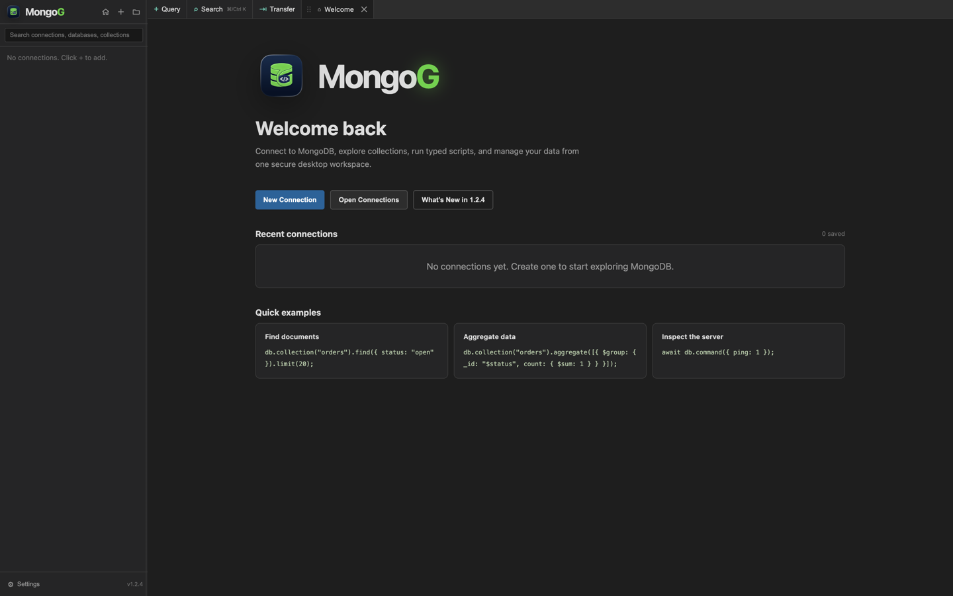
Task: Open What's New in 1.2.4
Action: point(453,200)
